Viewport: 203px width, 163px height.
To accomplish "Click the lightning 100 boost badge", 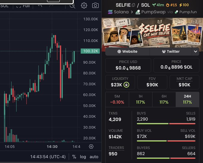I will [184, 5].
